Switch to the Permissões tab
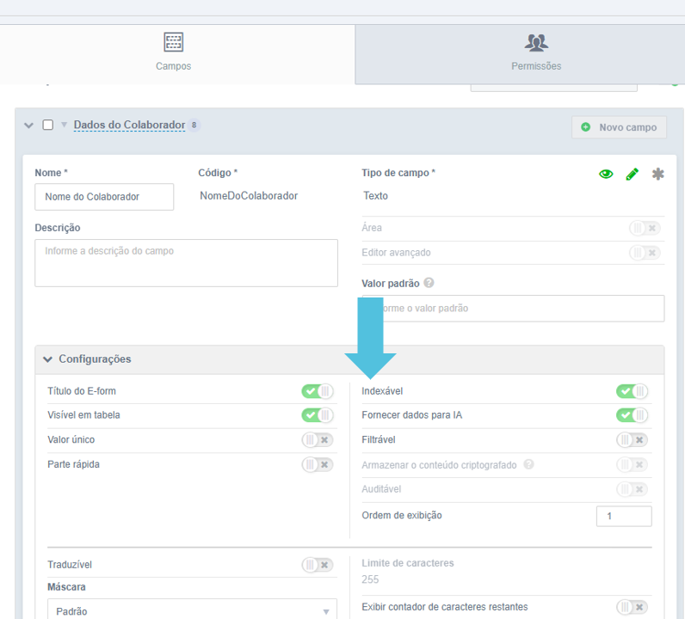The width and height of the screenshot is (685, 619). pos(535,65)
